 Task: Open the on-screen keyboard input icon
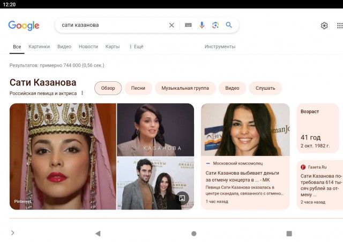click(188, 25)
